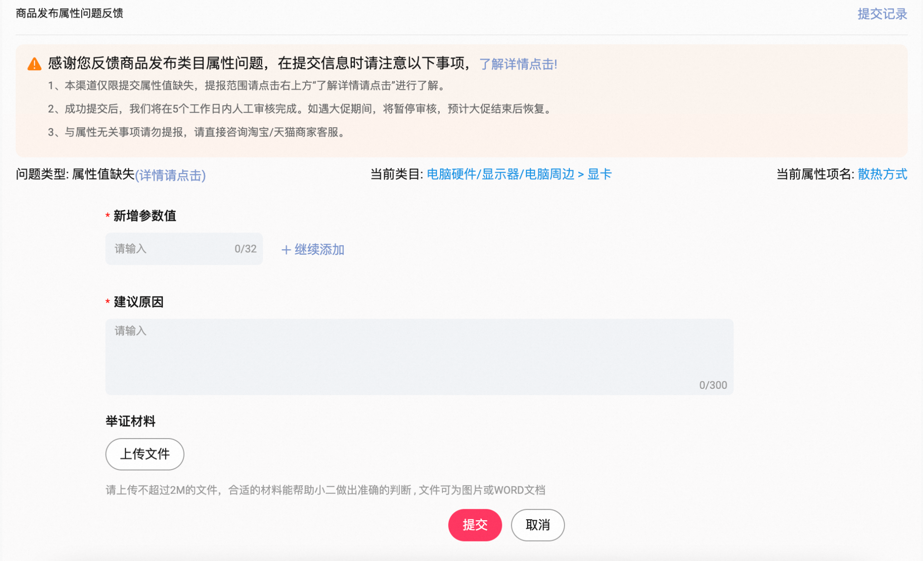
Task: Click the file upload hint about 2M files
Action: tap(325, 490)
